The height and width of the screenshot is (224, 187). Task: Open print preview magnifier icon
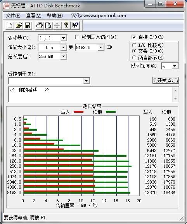pos(48,25)
